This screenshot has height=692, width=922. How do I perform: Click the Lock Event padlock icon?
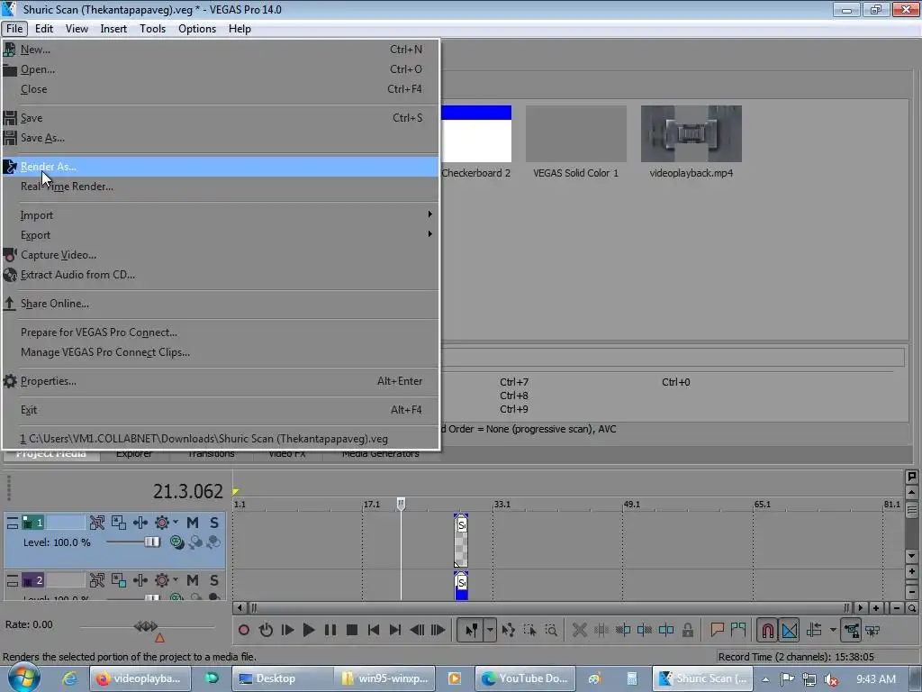click(x=687, y=630)
